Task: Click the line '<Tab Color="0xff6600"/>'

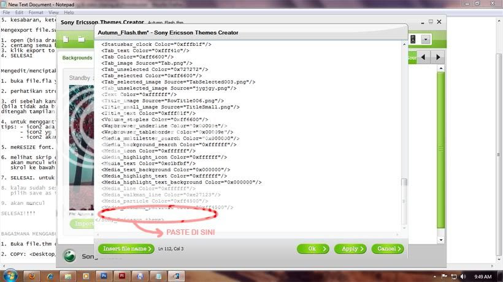Action: (x=137, y=57)
